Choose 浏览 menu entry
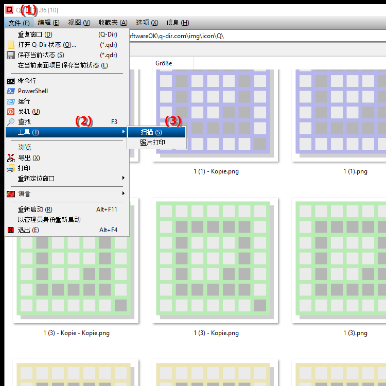The image size is (386, 386). point(67,148)
